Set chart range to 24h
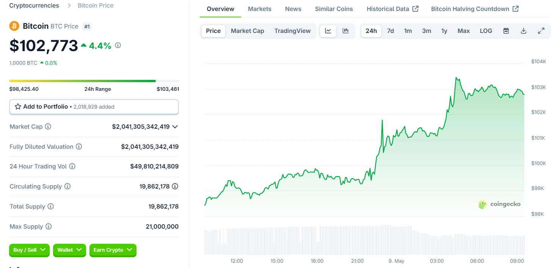This screenshot has width=552, height=268. tap(371, 31)
